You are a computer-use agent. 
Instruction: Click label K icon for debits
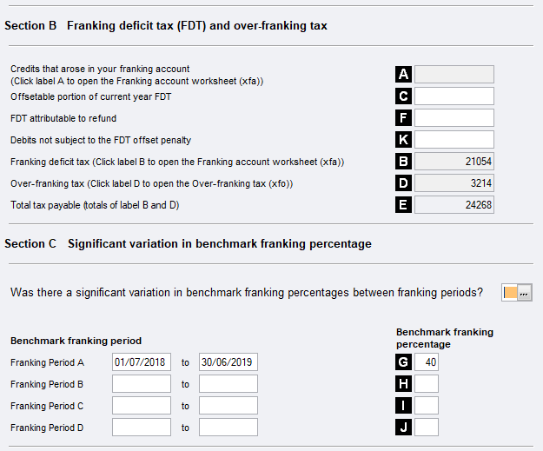(x=403, y=140)
